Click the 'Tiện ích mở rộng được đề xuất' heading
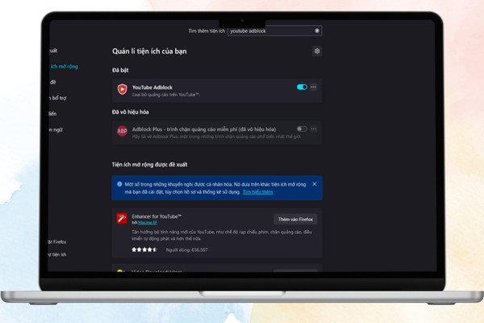Screen dimensions: 484x323 click(150, 165)
